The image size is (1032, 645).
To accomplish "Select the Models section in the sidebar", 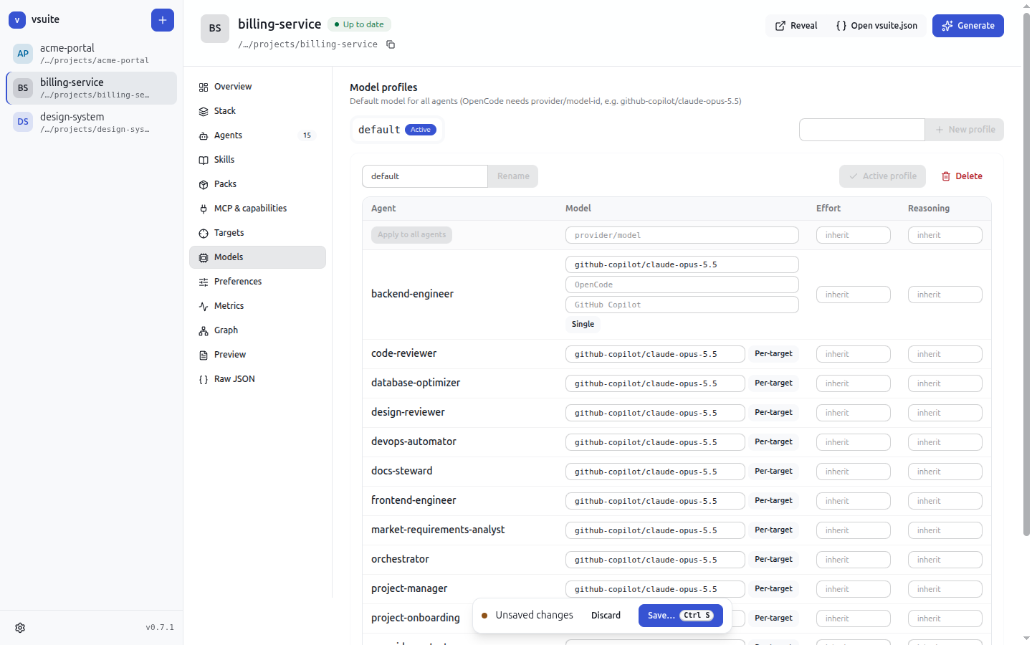I will tap(257, 257).
